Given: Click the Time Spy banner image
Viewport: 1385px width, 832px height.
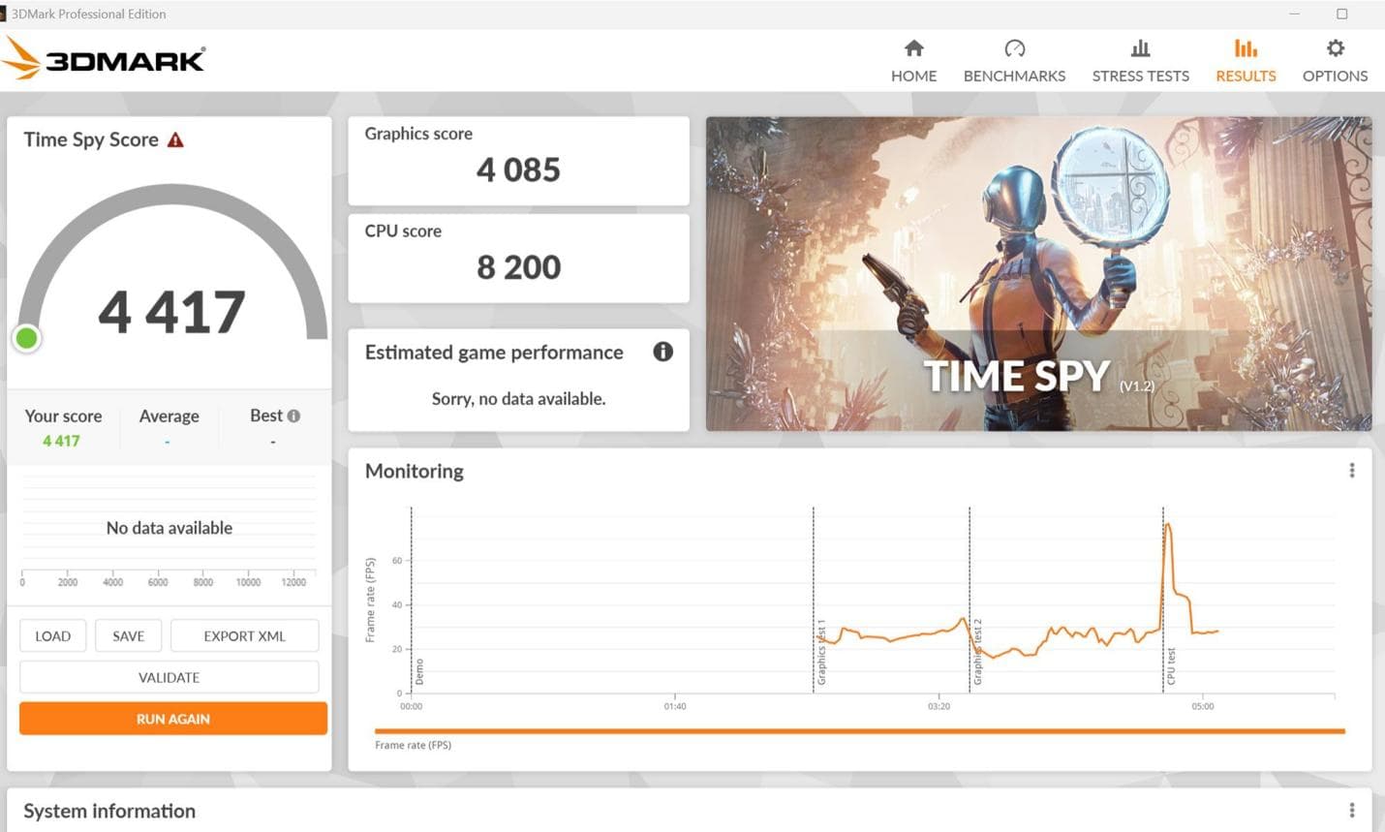Looking at the screenshot, I should click(x=1038, y=273).
